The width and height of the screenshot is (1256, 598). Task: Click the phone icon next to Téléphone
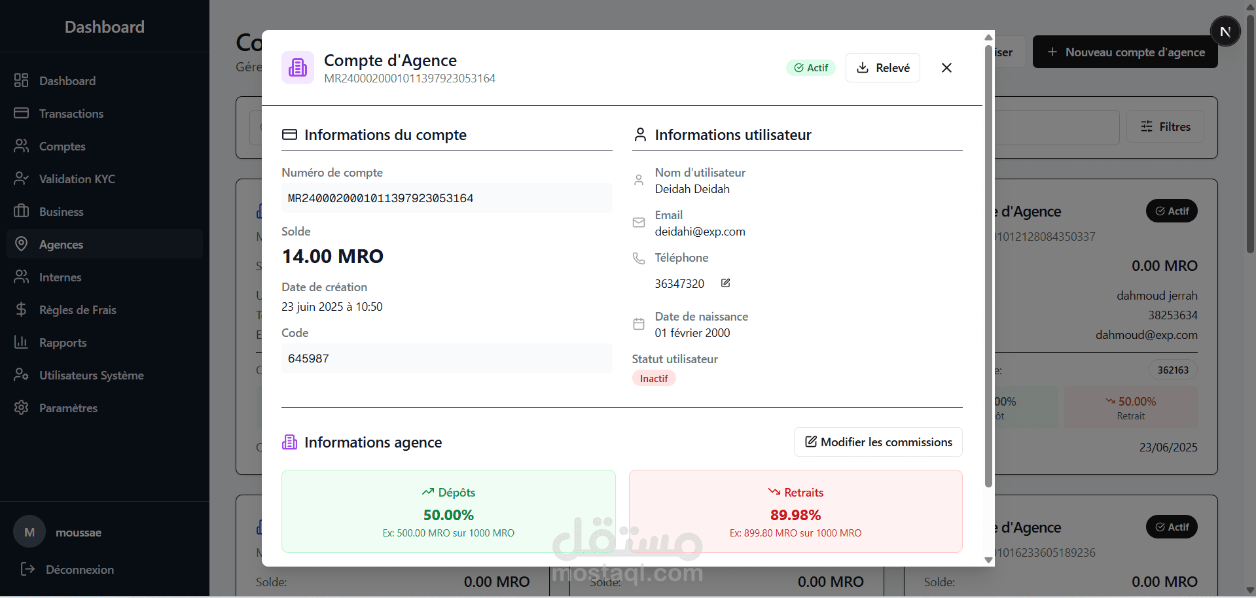pos(639,258)
